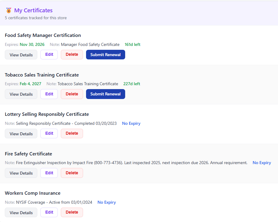Image resolution: width=278 pixels, height=222 pixels.
Task: Submit Renewal for Food Safety Manager Certification
Action: [106, 55]
